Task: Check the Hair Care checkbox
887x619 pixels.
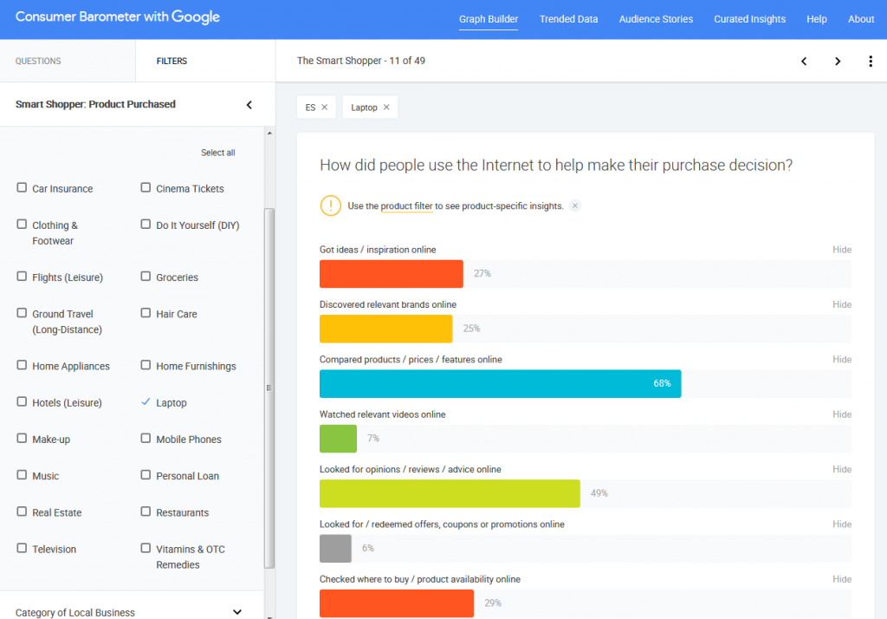Action: point(146,313)
